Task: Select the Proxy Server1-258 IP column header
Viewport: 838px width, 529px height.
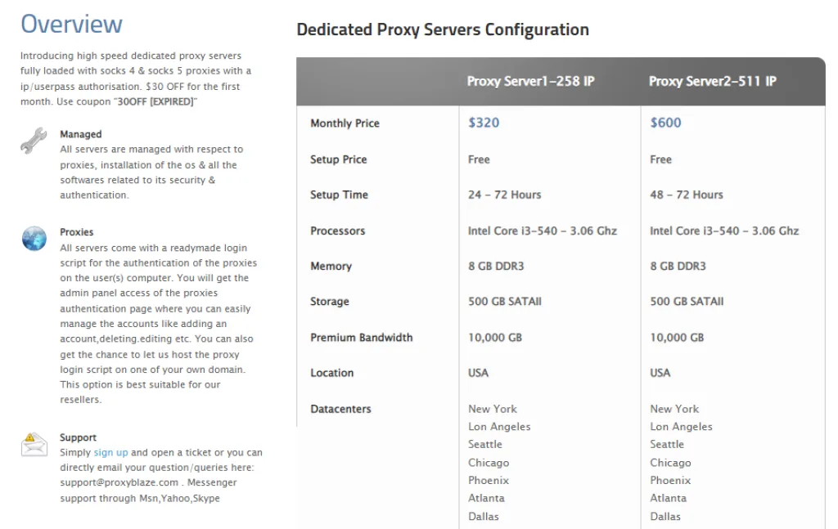Action: click(530, 82)
